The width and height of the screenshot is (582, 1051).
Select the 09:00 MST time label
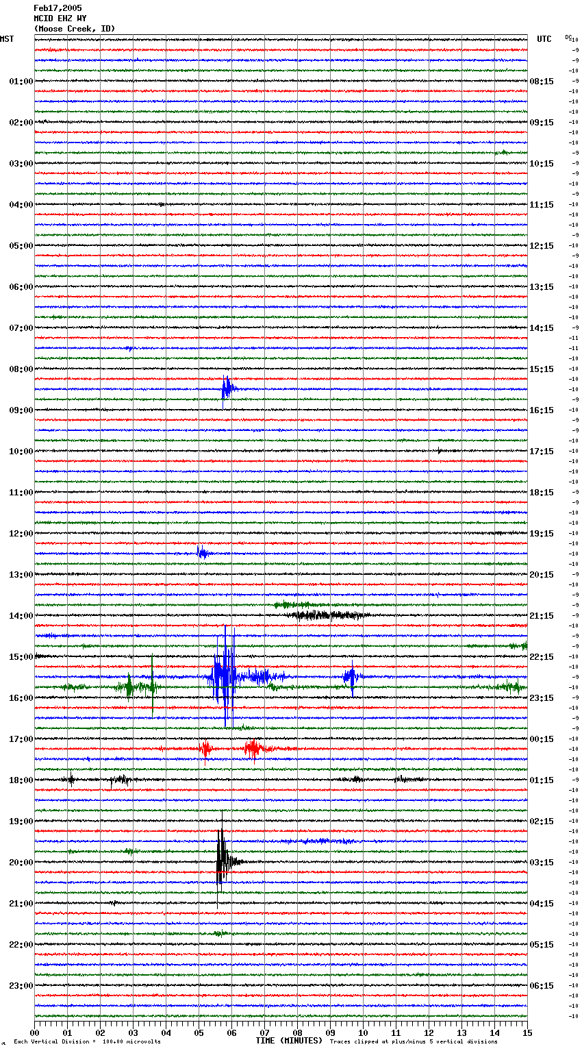point(21,410)
